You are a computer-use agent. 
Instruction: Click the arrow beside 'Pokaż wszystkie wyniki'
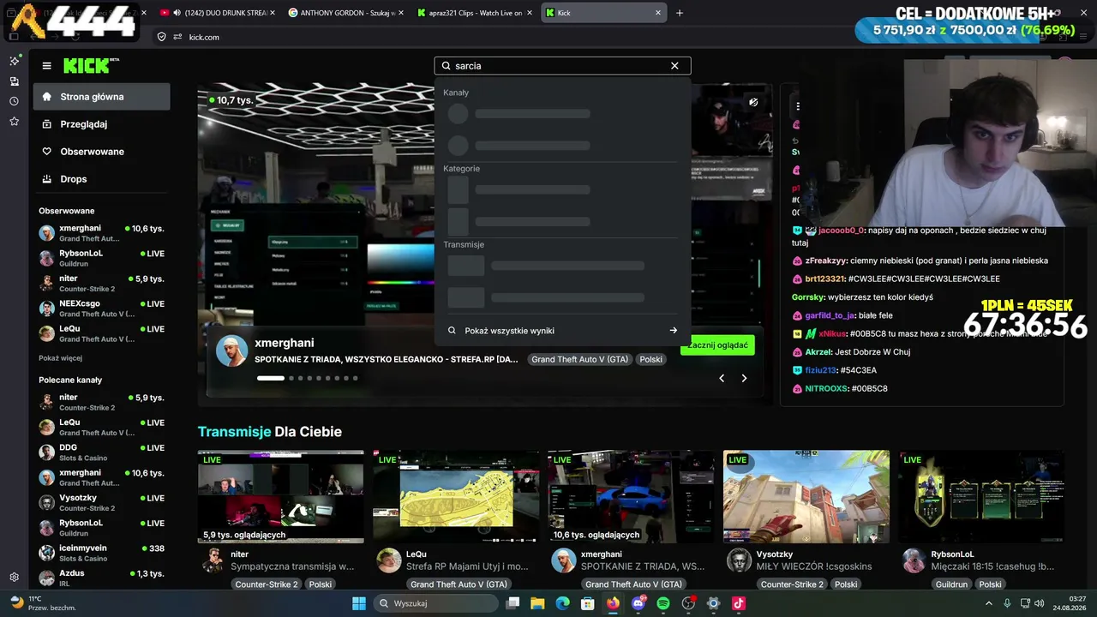pos(674,331)
